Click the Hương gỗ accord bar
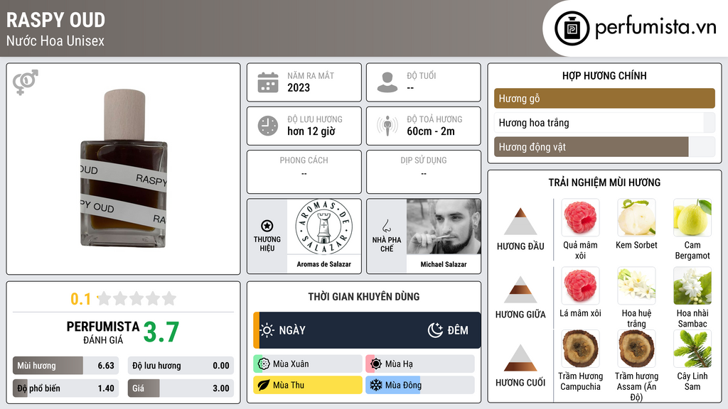The height and width of the screenshot is (409, 728). point(604,98)
